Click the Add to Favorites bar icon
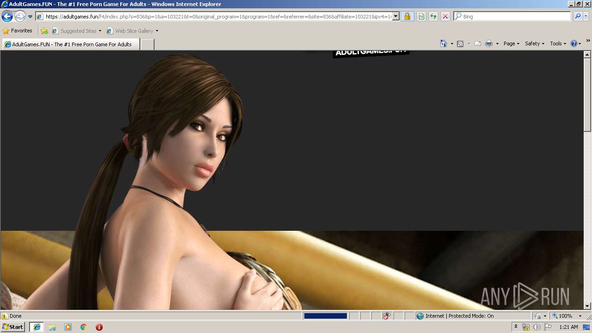This screenshot has height=333, width=592. click(44, 31)
